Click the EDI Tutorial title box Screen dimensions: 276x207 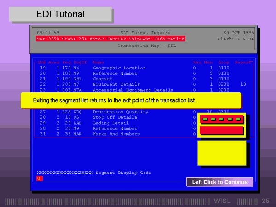61,14
